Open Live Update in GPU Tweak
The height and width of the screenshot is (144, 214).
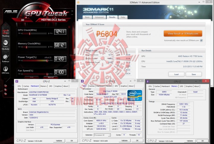point(6,45)
